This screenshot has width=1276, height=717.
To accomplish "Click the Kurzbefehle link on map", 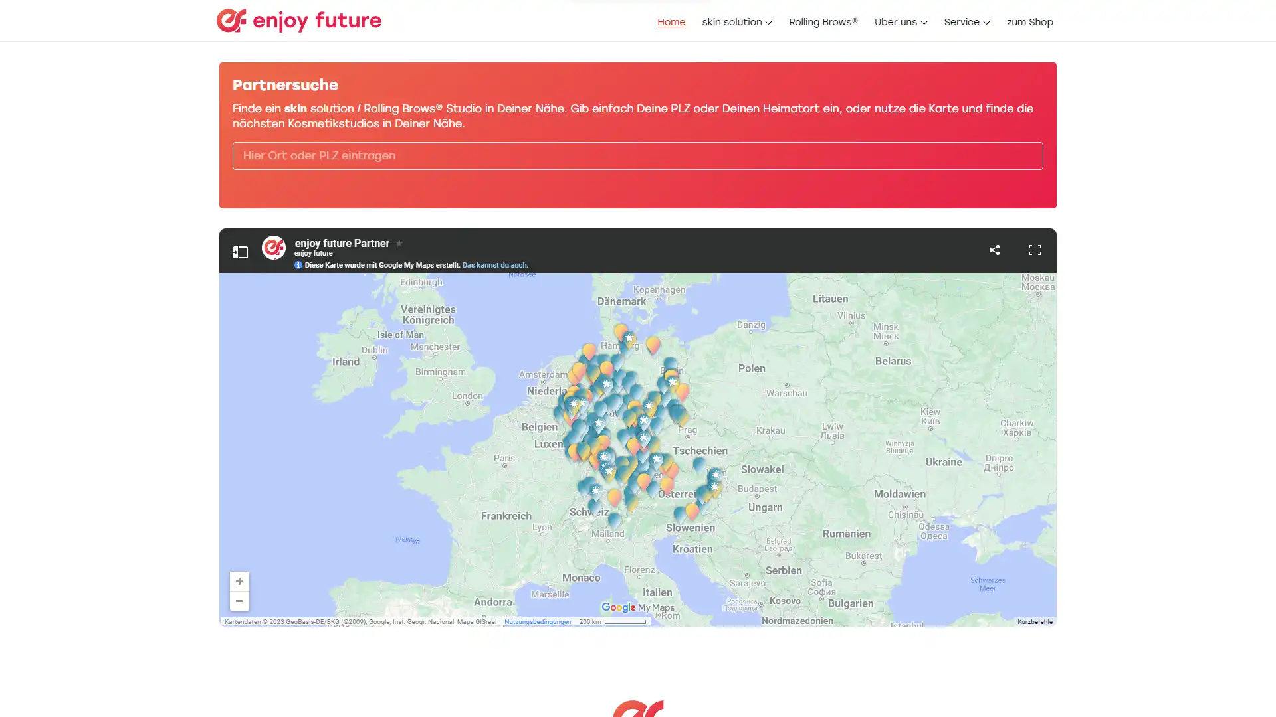I will point(1035,622).
